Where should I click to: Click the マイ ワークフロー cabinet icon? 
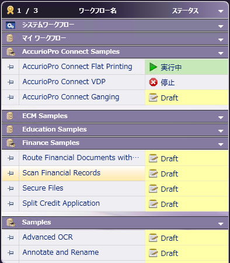coord(9,39)
